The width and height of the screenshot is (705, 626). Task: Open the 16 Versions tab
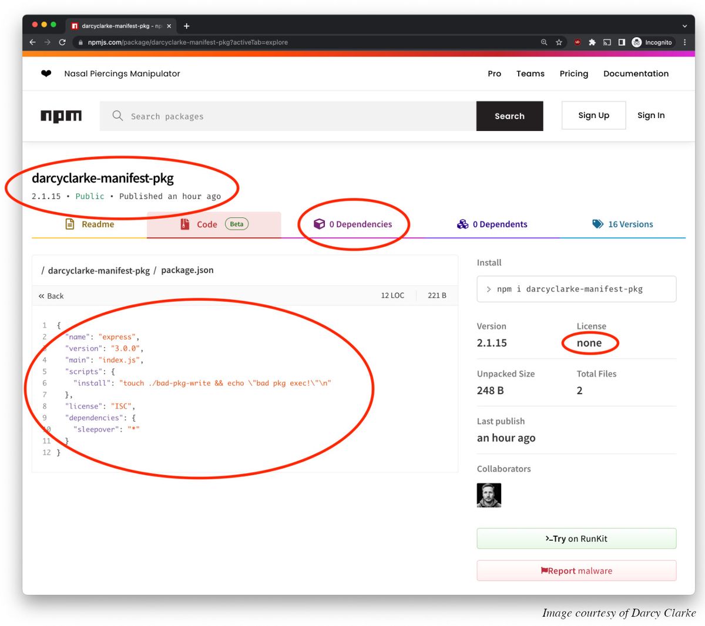622,224
